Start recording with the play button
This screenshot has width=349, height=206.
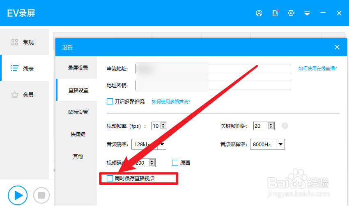[18, 195]
